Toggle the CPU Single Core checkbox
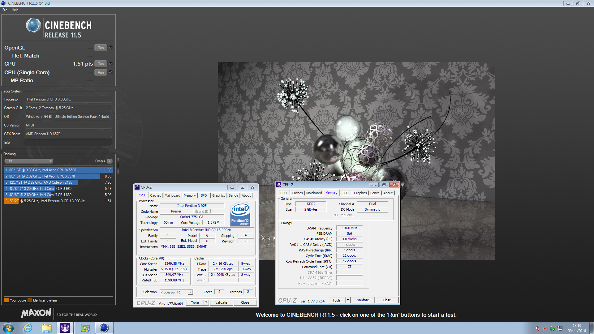Viewport: 594px width, 334px height. (x=111, y=72)
